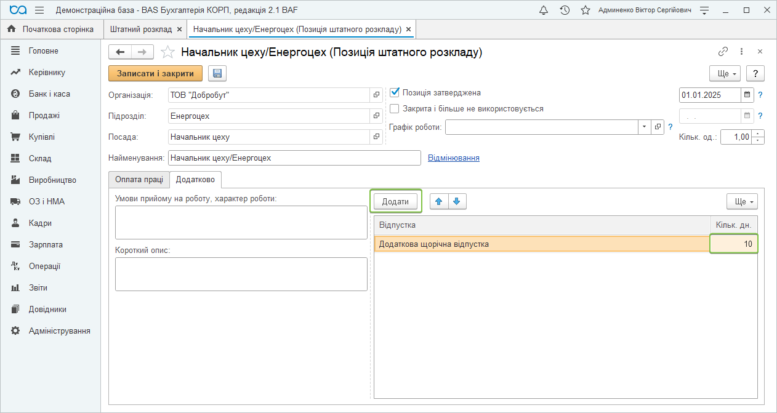Copy link to this position icon
Screen dimensions: 777x413
tap(723, 52)
